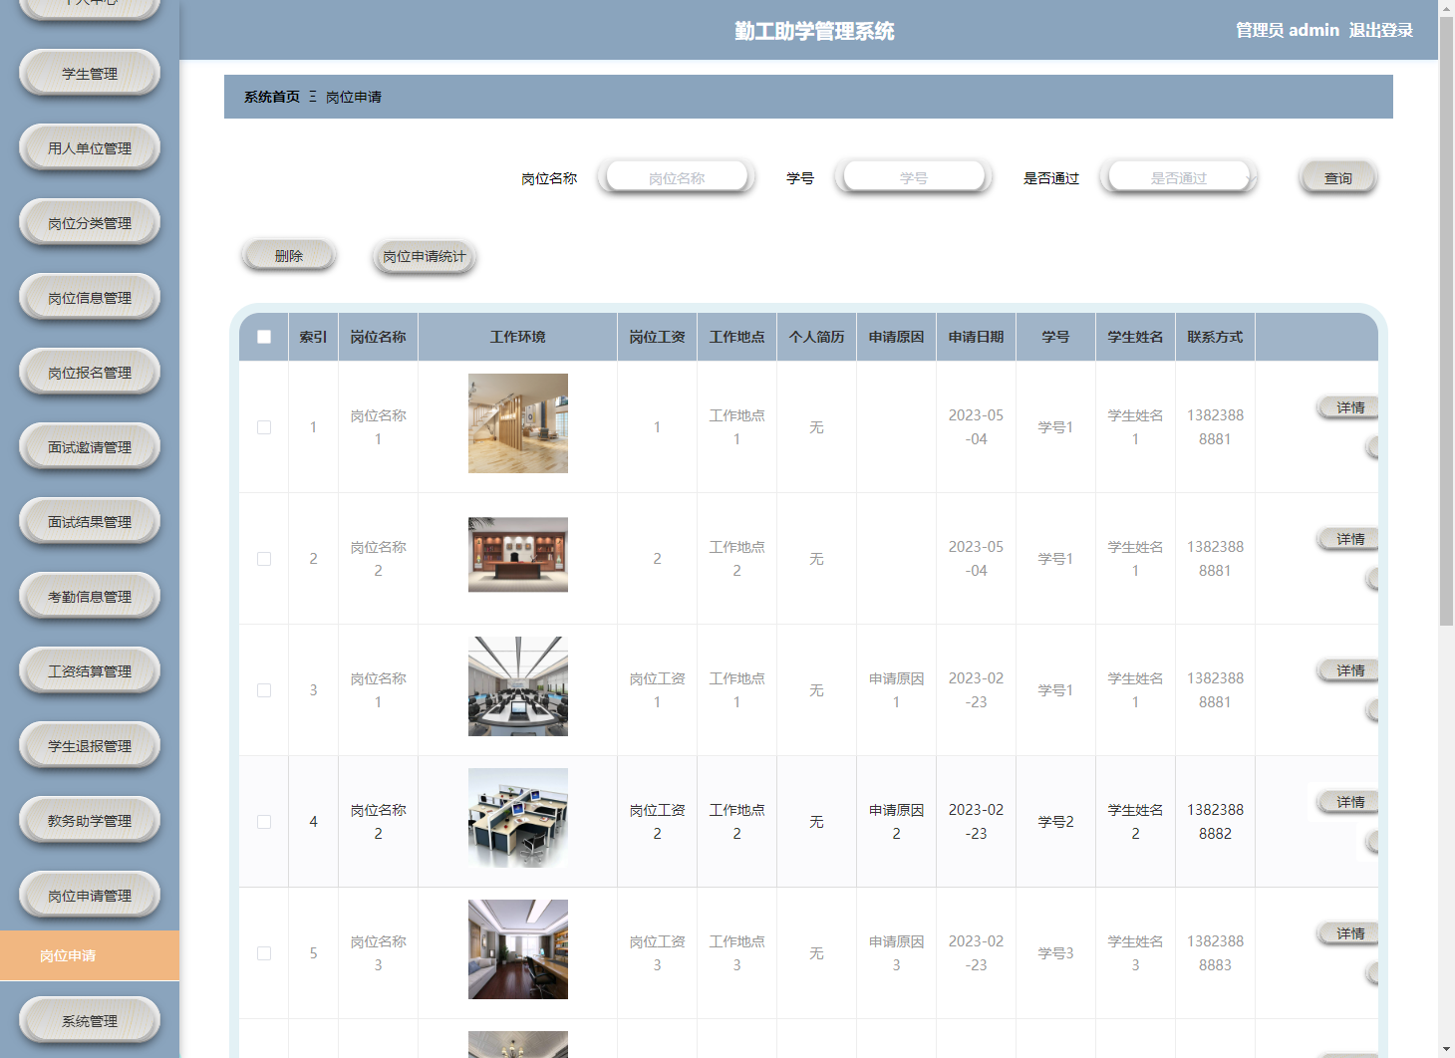
Task: Go to 系统首页 breadcrumb
Action: coord(272,97)
